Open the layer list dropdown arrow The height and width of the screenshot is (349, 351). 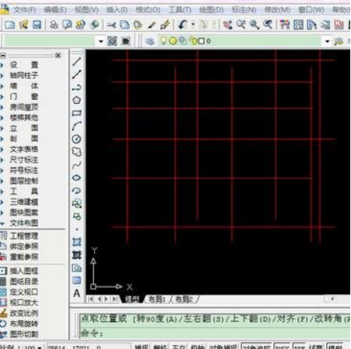point(327,41)
